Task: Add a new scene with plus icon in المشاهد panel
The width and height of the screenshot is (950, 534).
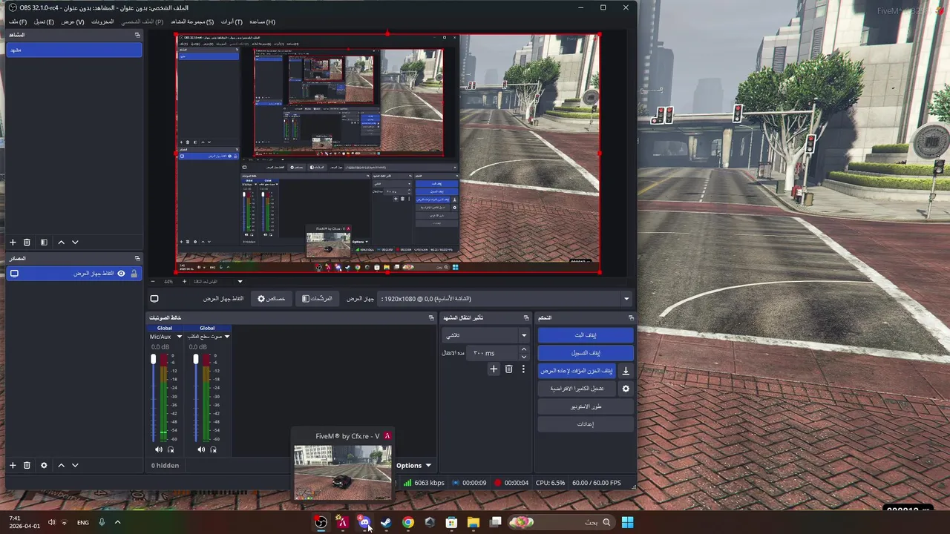Action: (13, 242)
